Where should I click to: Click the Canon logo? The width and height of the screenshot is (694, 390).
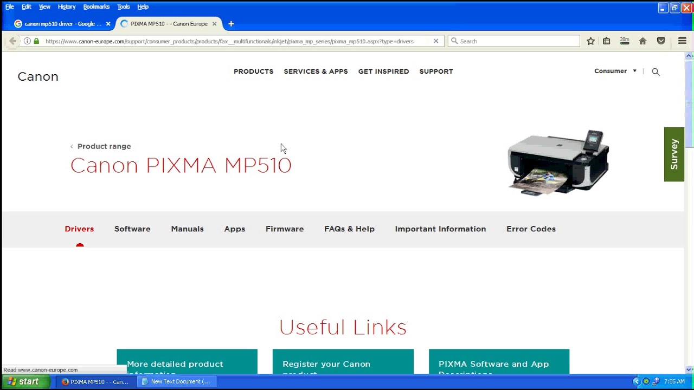[38, 76]
